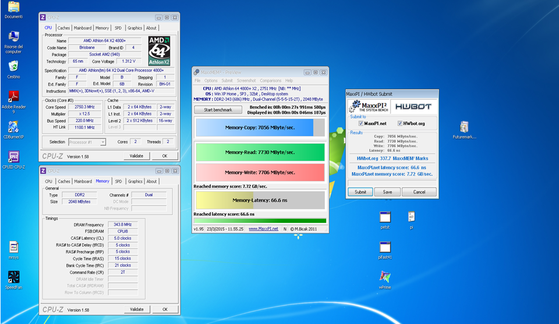Open the petst desktop icon

385,220
